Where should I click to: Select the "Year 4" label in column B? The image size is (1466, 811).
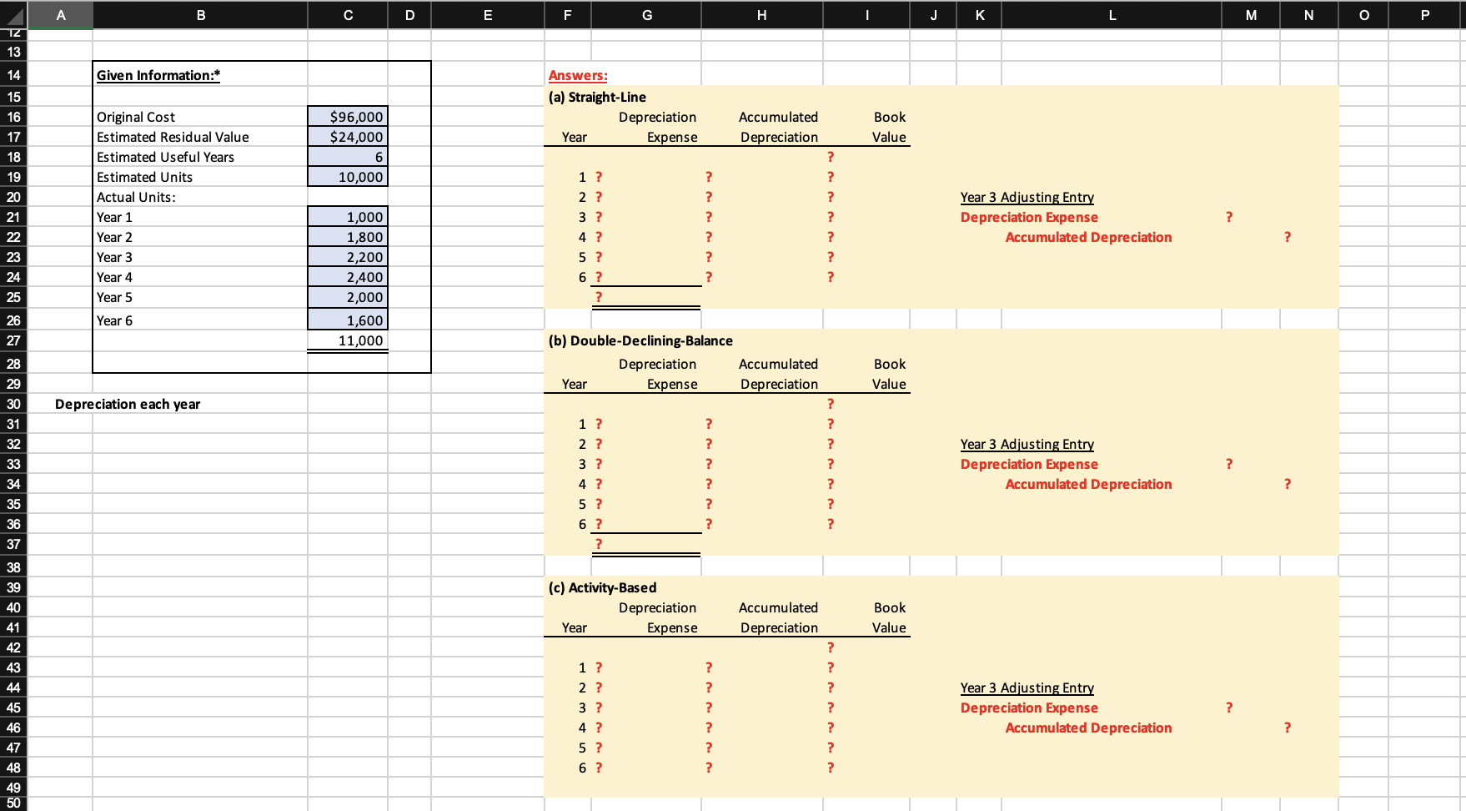(114, 277)
